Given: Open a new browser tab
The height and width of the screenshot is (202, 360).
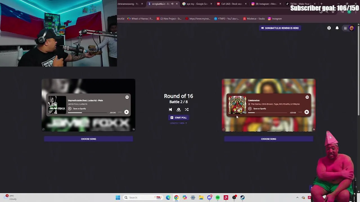Looking at the screenshot, I should point(321,4).
